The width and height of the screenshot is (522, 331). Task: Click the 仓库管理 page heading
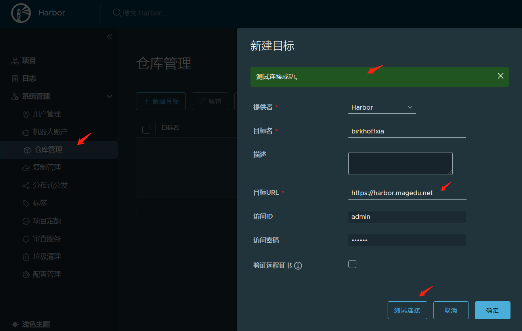(164, 63)
